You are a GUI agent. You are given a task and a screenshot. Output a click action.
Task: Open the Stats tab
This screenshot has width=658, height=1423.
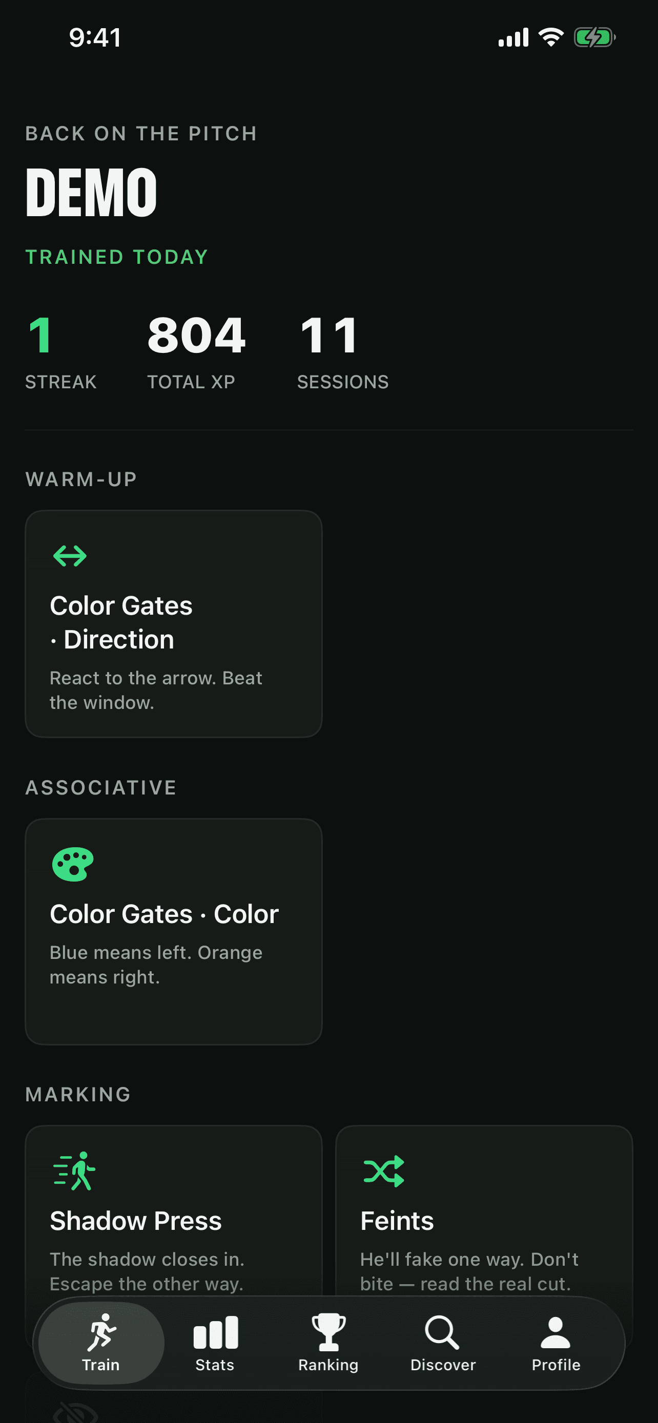click(x=215, y=1343)
